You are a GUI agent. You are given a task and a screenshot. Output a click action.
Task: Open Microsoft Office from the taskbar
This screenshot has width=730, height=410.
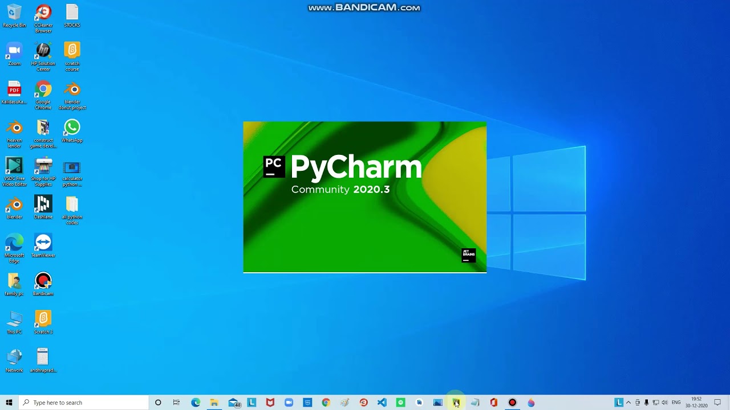(494, 403)
